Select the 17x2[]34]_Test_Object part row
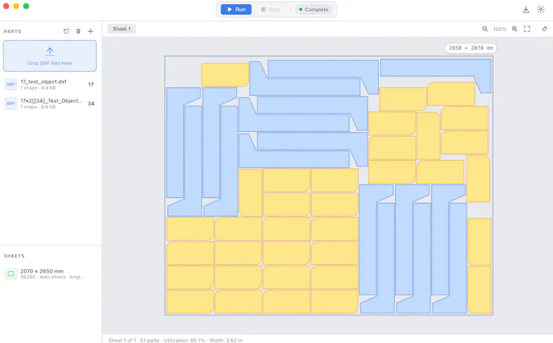This screenshot has height=343, width=553. 50,104
